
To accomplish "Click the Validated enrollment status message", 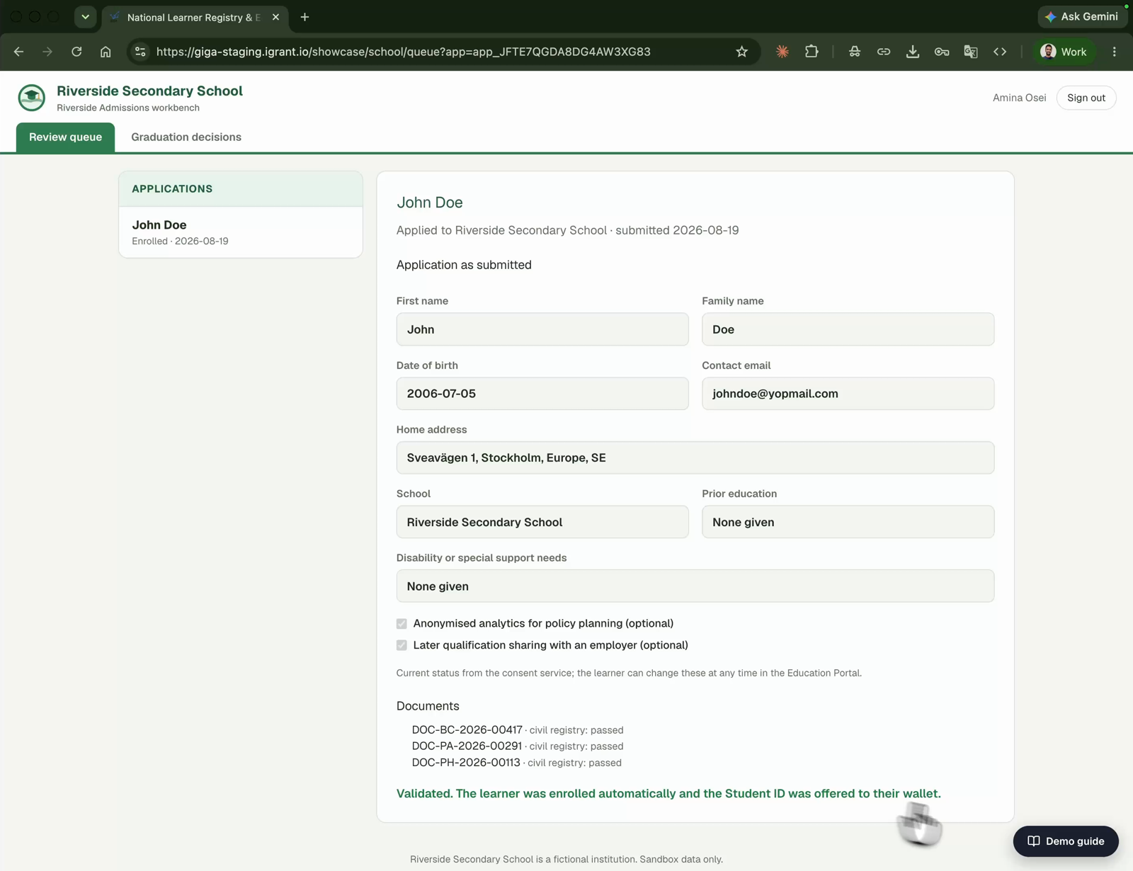I will point(668,794).
